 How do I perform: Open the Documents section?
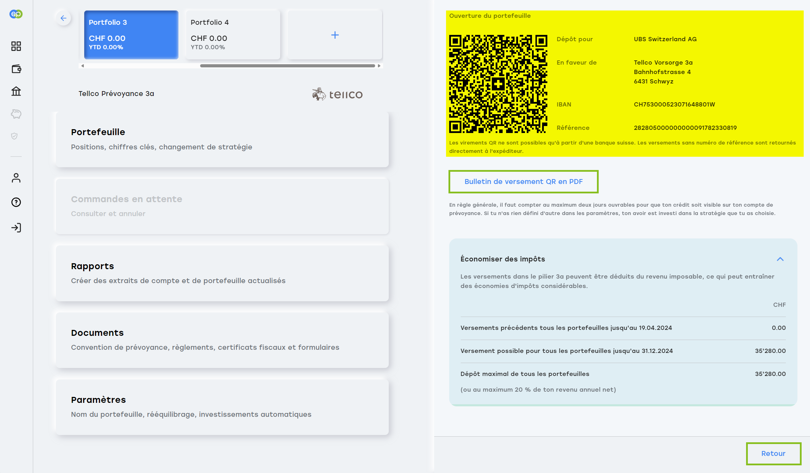click(222, 340)
